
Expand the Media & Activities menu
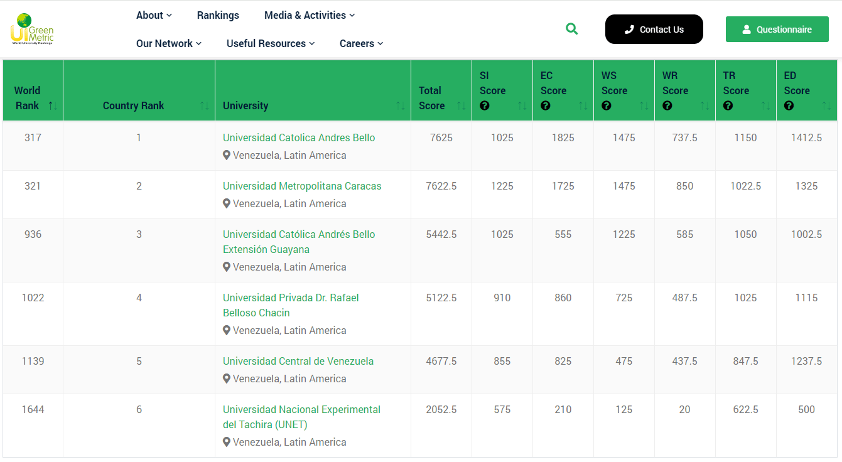[x=309, y=15]
